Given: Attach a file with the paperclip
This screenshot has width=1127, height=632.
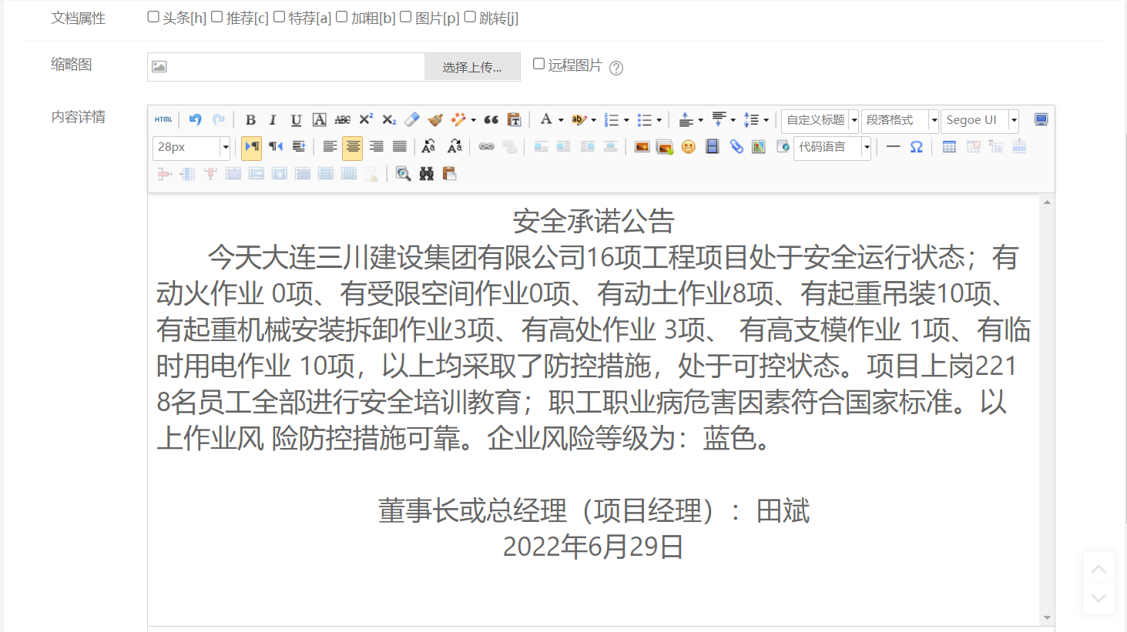Looking at the screenshot, I should pyautogui.click(x=736, y=147).
